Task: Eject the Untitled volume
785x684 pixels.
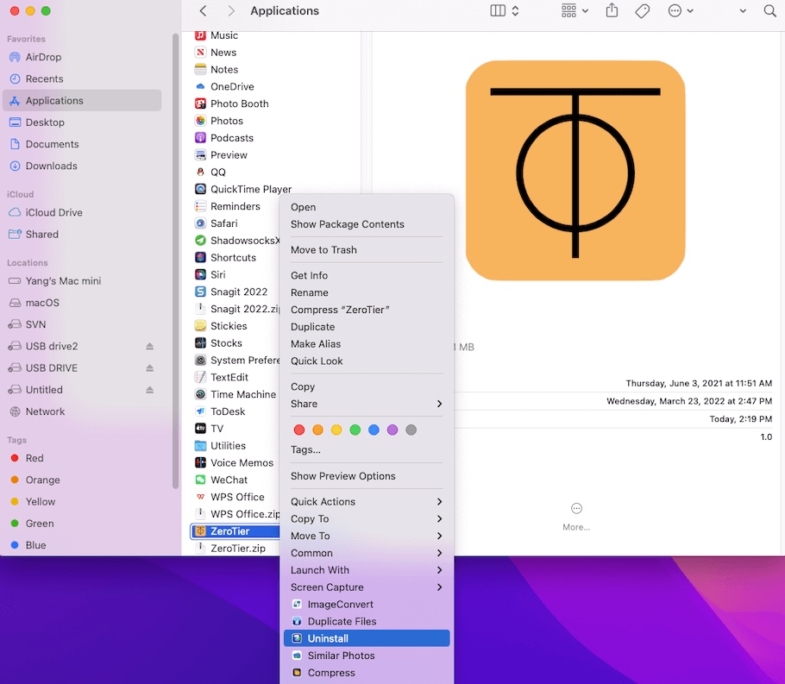Action: tap(149, 390)
